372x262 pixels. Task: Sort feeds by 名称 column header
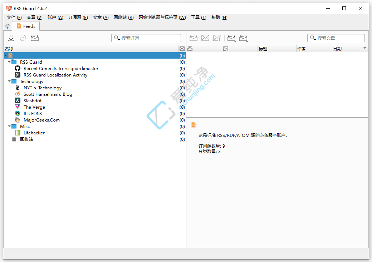pyautogui.click(x=91, y=49)
